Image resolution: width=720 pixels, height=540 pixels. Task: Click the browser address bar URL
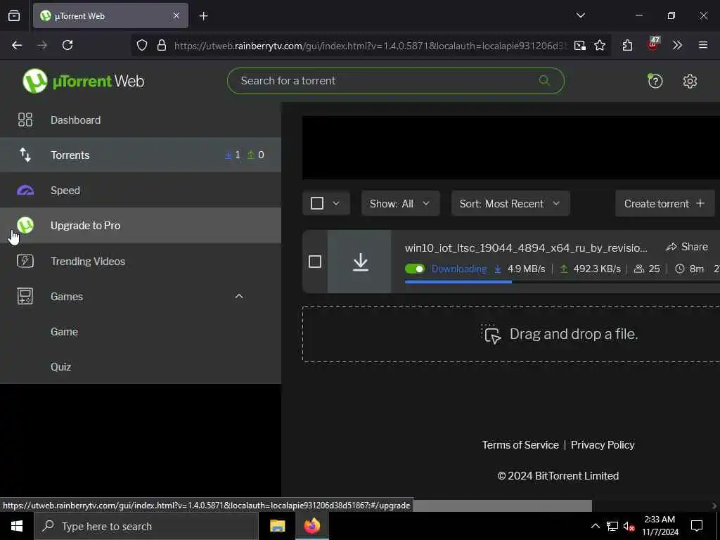pyautogui.click(x=371, y=46)
